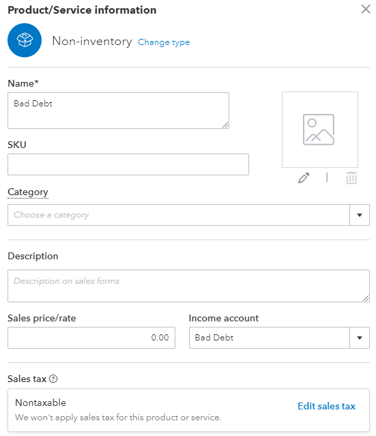Viewport: 376px width, 436px height.
Task: Click the Income account Bad Debt field
Action: (x=270, y=338)
